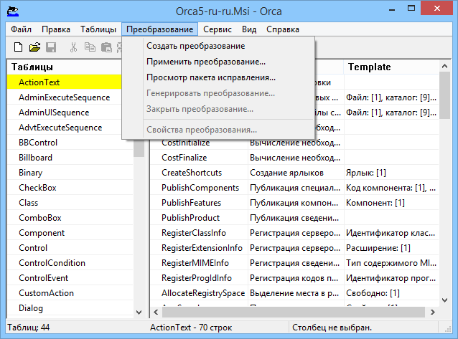Click the PublishComponents action cell
Image resolution: width=458 pixels, height=339 pixels.
tap(199, 188)
